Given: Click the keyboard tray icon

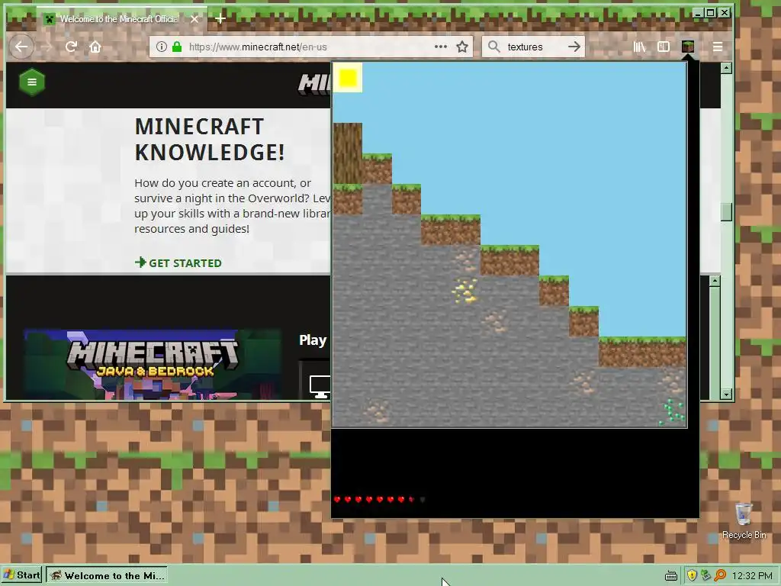Looking at the screenshot, I should pos(671,576).
